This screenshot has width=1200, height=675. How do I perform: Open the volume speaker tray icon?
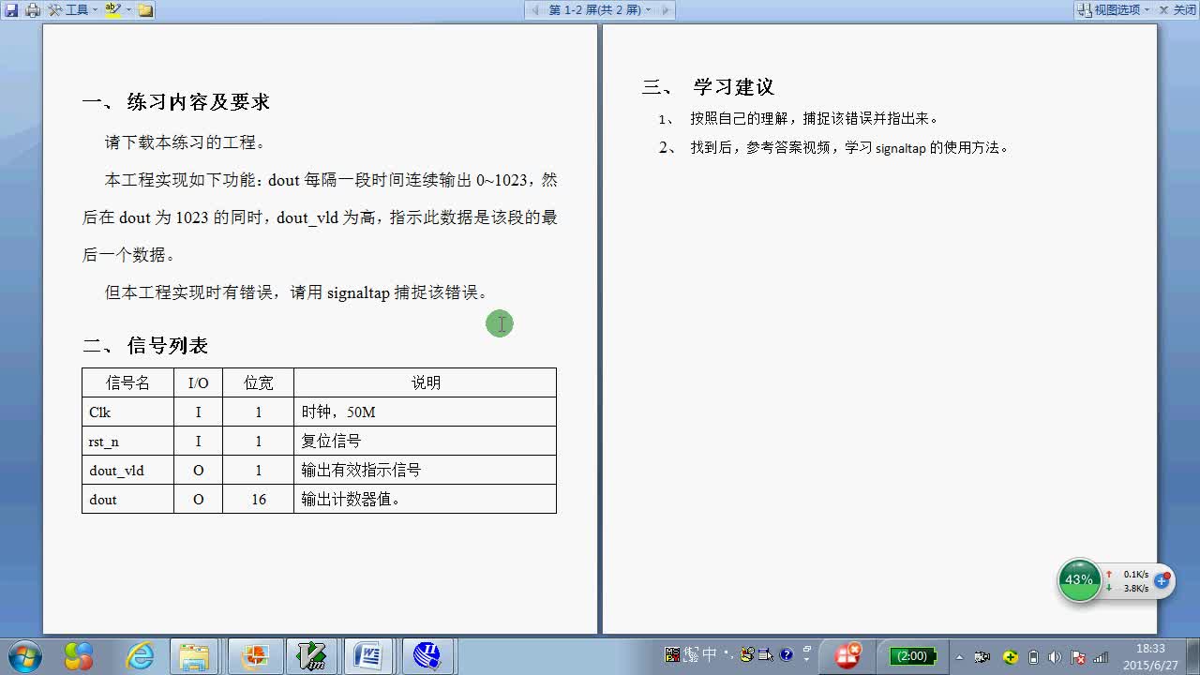pos(1055,656)
